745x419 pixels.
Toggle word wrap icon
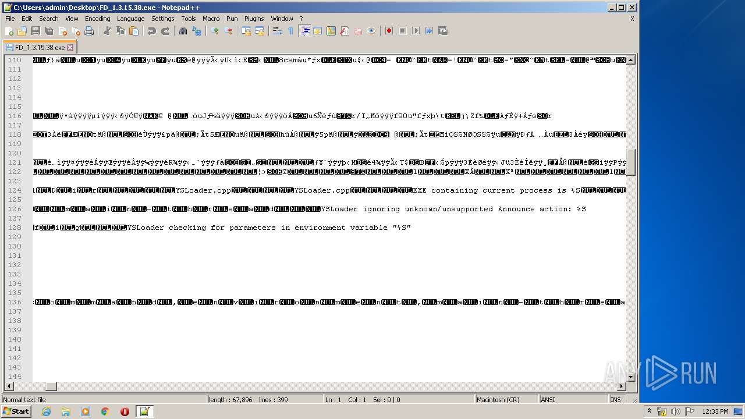tap(278, 31)
